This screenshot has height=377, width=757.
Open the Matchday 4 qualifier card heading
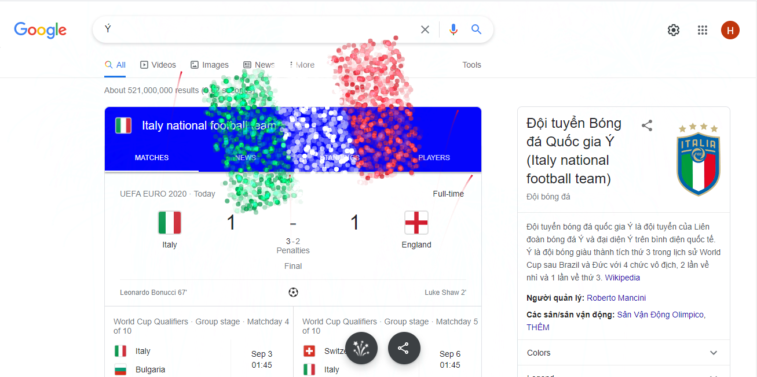click(x=202, y=326)
